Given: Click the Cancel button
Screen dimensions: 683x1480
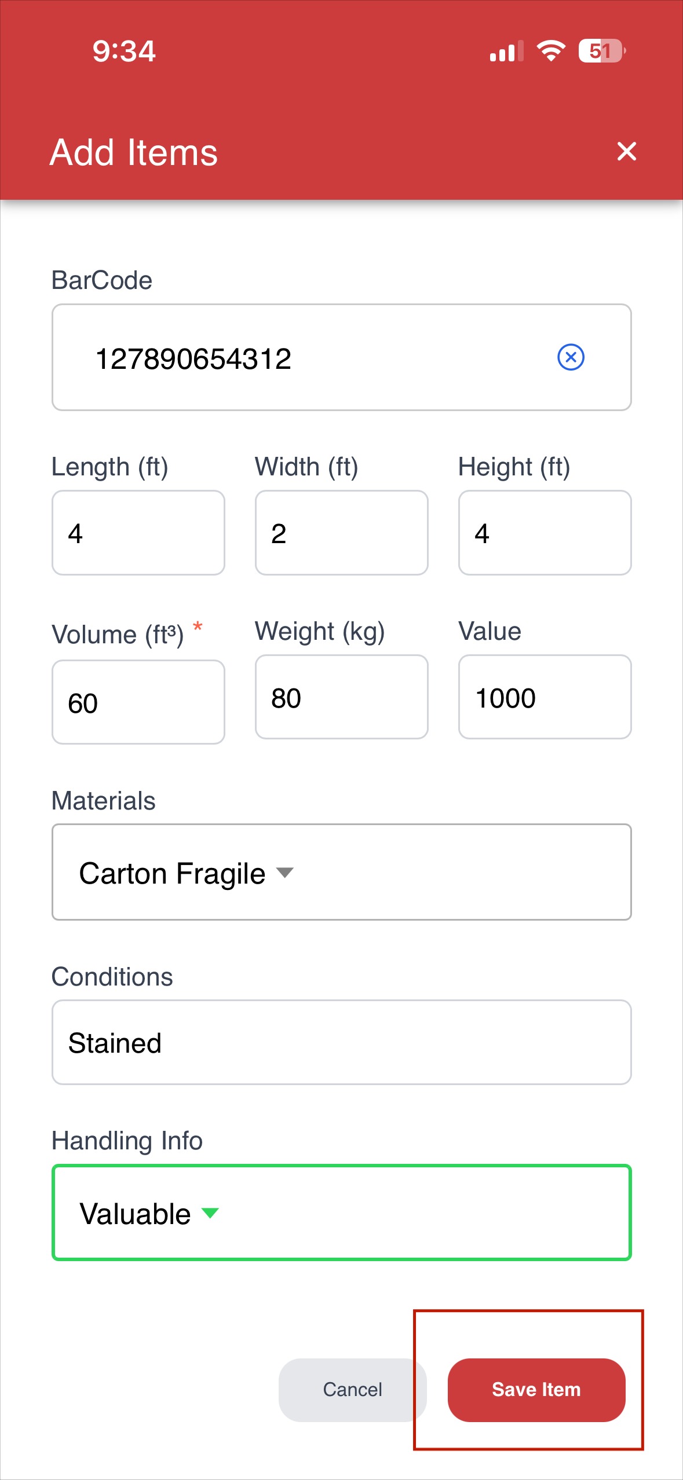Looking at the screenshot, I should click(x=352, y=1390).
